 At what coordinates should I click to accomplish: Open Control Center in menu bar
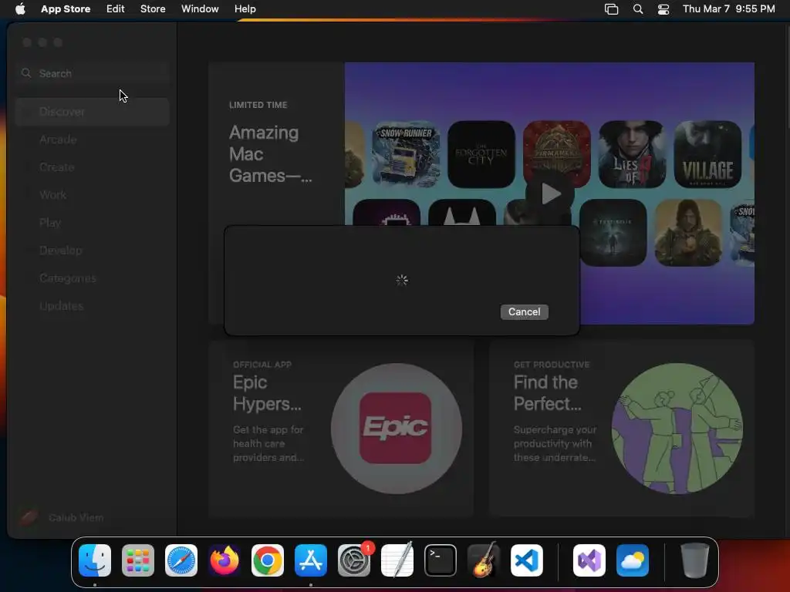pyautogui.click(x=663, y=8)
